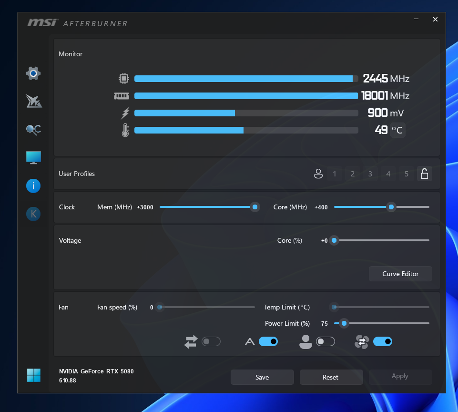Click the Core (MHz) clock slider handle
This screenshot has height=412, width=458.
click(x=391, y=207)
